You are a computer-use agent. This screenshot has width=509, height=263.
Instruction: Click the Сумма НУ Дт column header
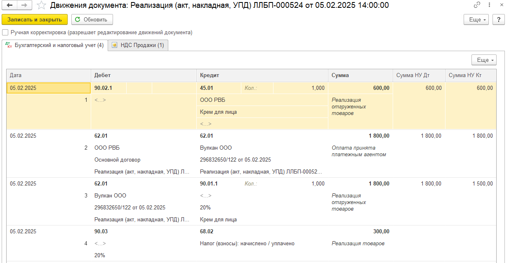(x=419, y=75)
